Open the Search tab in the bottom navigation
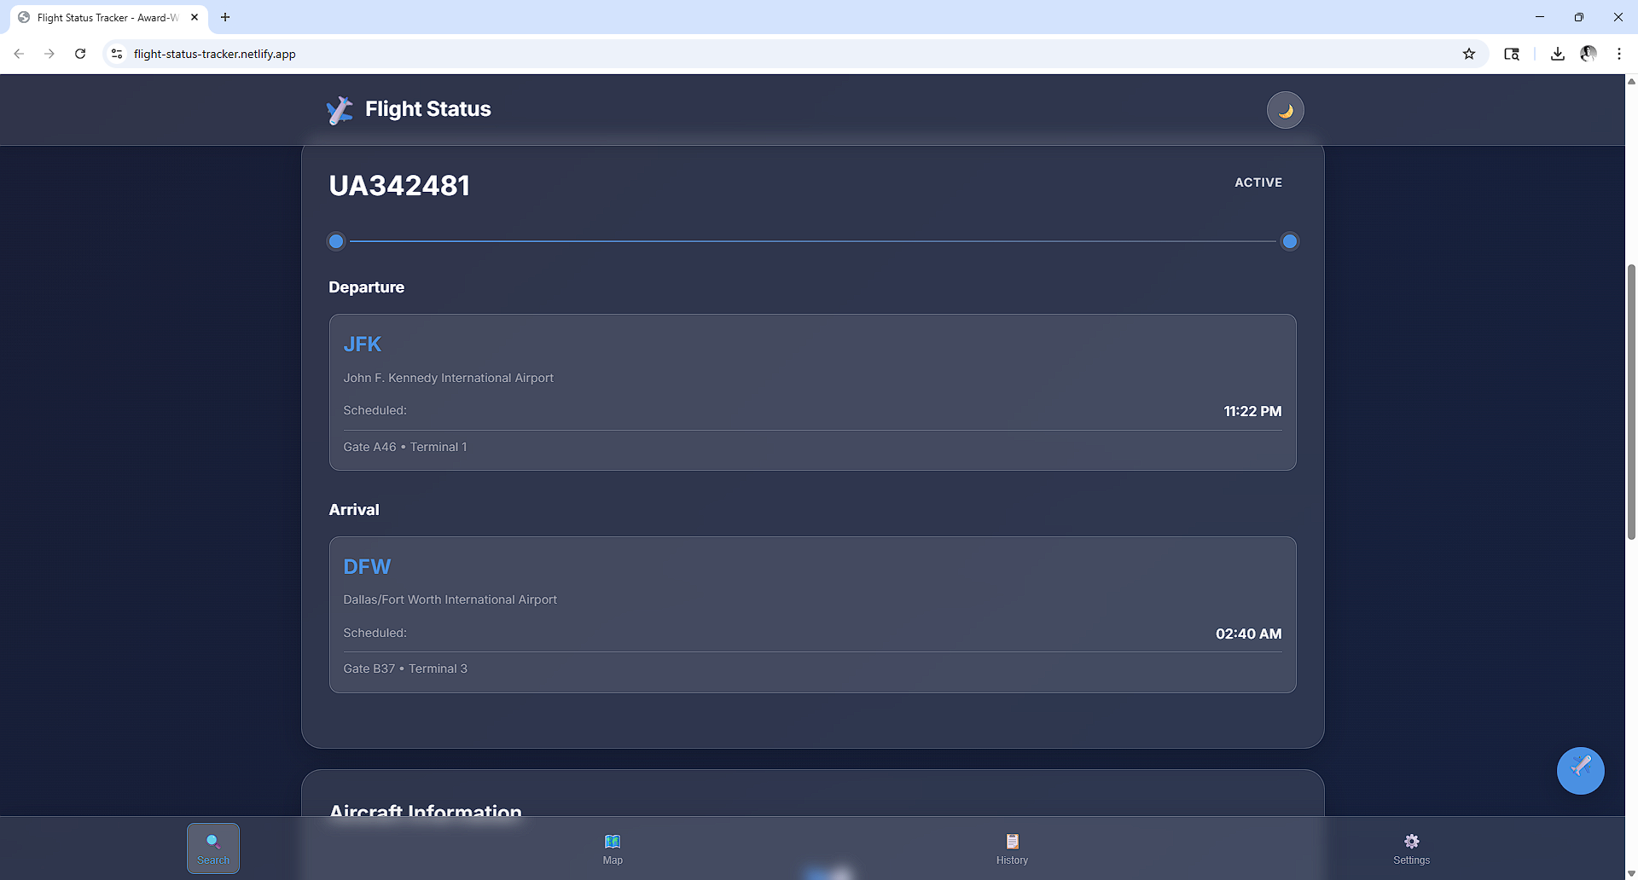The width and height of the screenshot is (1638, 880). [x=213, y=848]
